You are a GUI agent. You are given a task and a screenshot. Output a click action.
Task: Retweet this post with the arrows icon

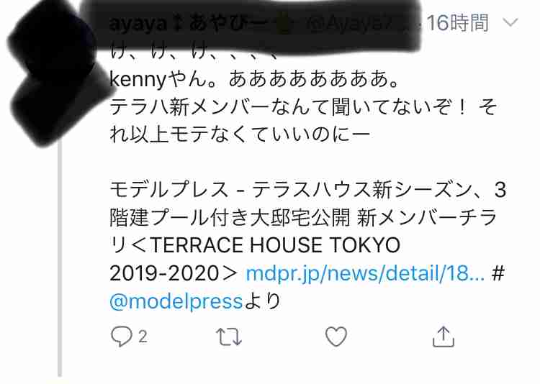[229, 337]
